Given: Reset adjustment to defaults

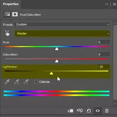Looking at the screenshot, I should pyautogui.click(x=89, y=111).
